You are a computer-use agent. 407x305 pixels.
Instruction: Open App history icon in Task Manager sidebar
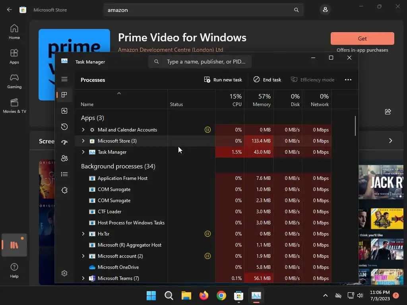point(64,127)
